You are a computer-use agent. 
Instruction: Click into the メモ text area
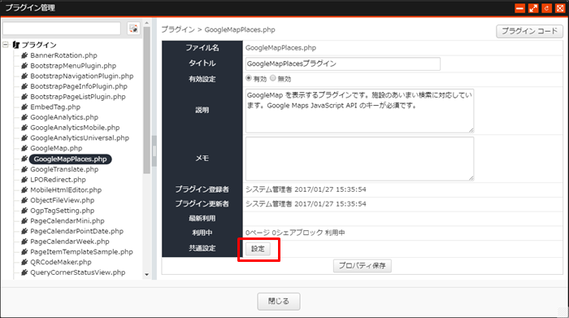pos(359,159)
